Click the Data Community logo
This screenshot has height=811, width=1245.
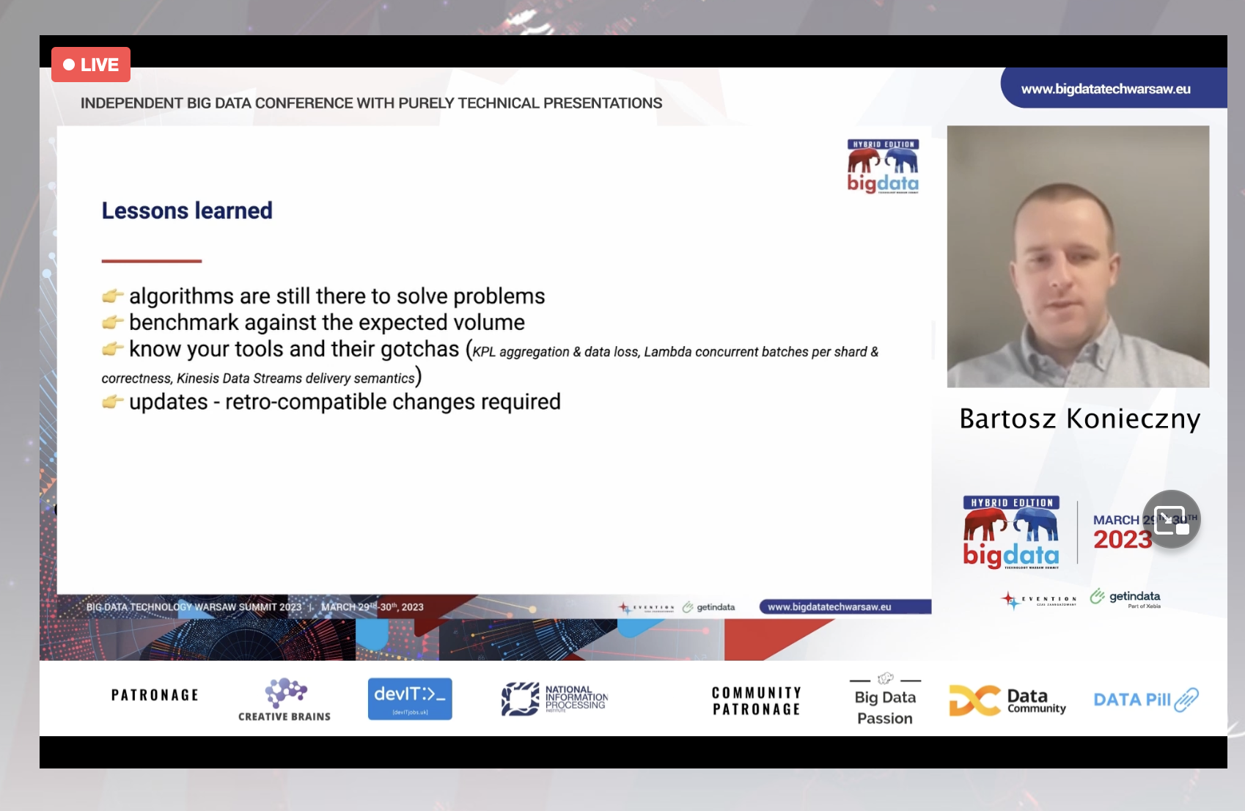tap(1007, 700)
